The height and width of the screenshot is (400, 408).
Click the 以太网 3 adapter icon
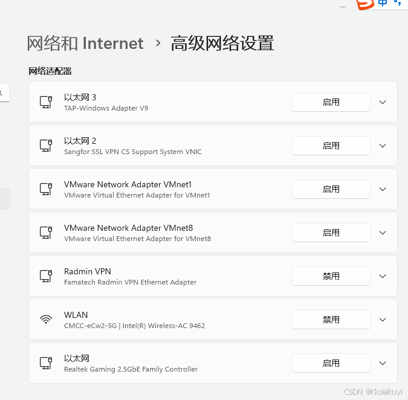[x=46, y=102]
